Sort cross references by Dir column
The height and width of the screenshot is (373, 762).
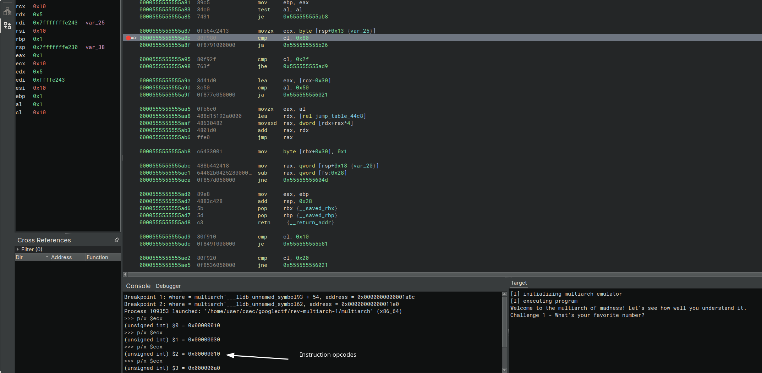tap(32, 257)
